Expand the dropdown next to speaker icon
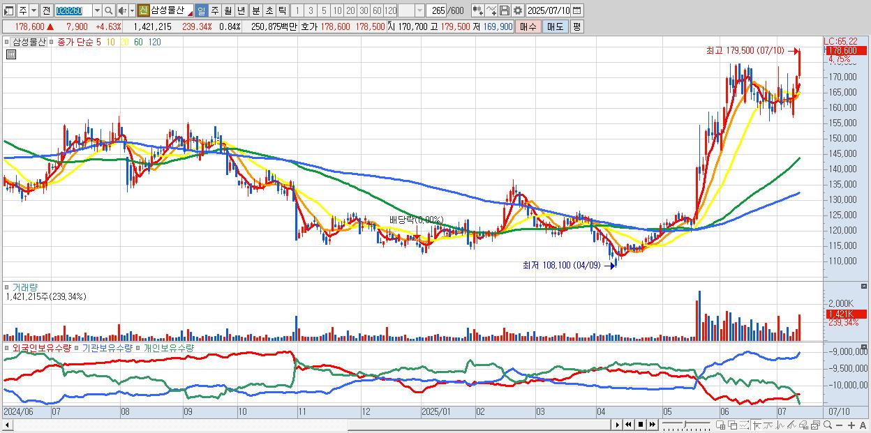Image resolution: width=871 pixels, height=433 pixels. click(x=132, y=10)
